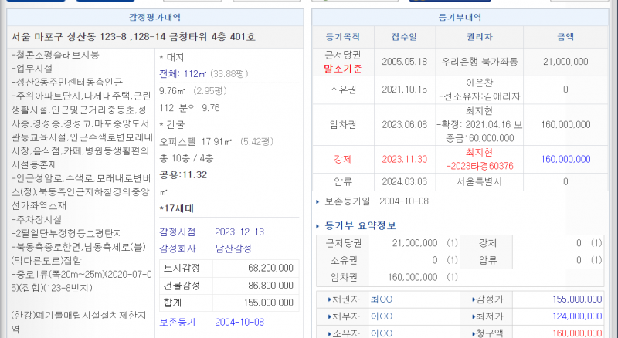Click the *17세대 text

click(177, 209)
